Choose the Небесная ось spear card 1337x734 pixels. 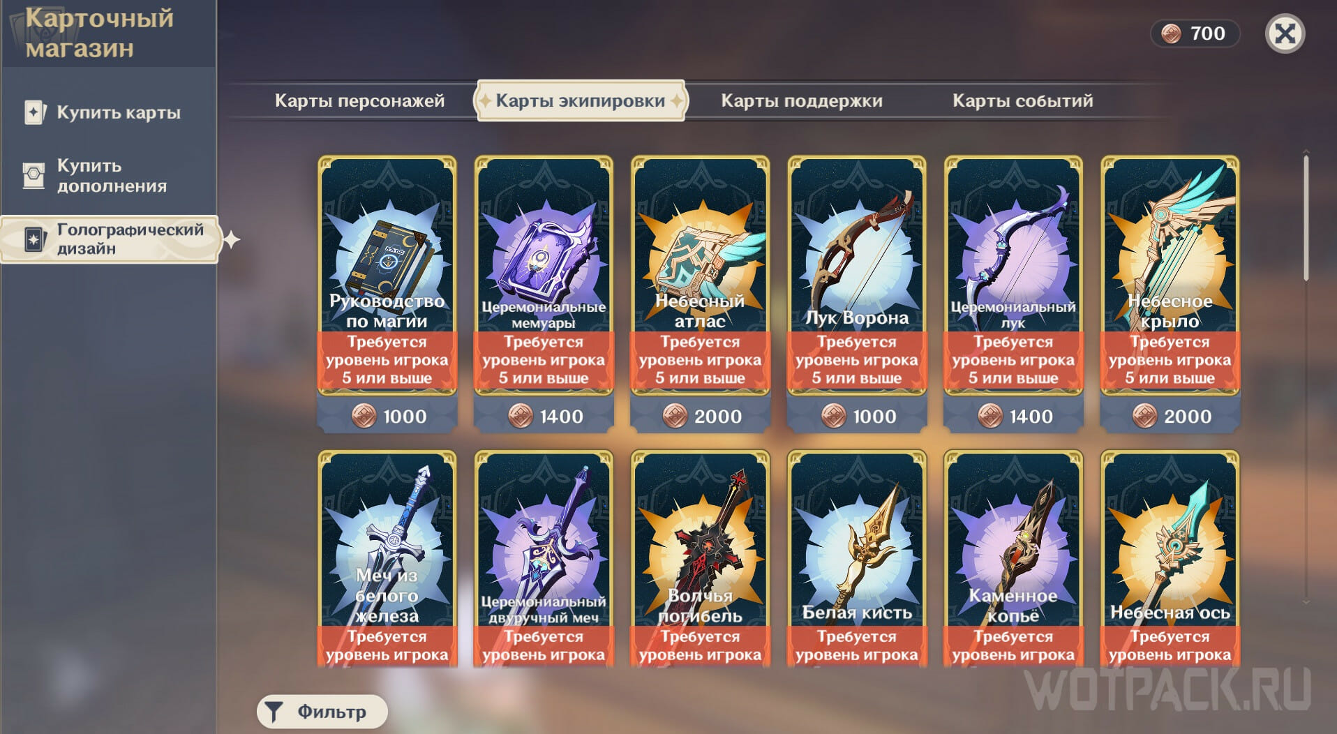coord(1170,559)
